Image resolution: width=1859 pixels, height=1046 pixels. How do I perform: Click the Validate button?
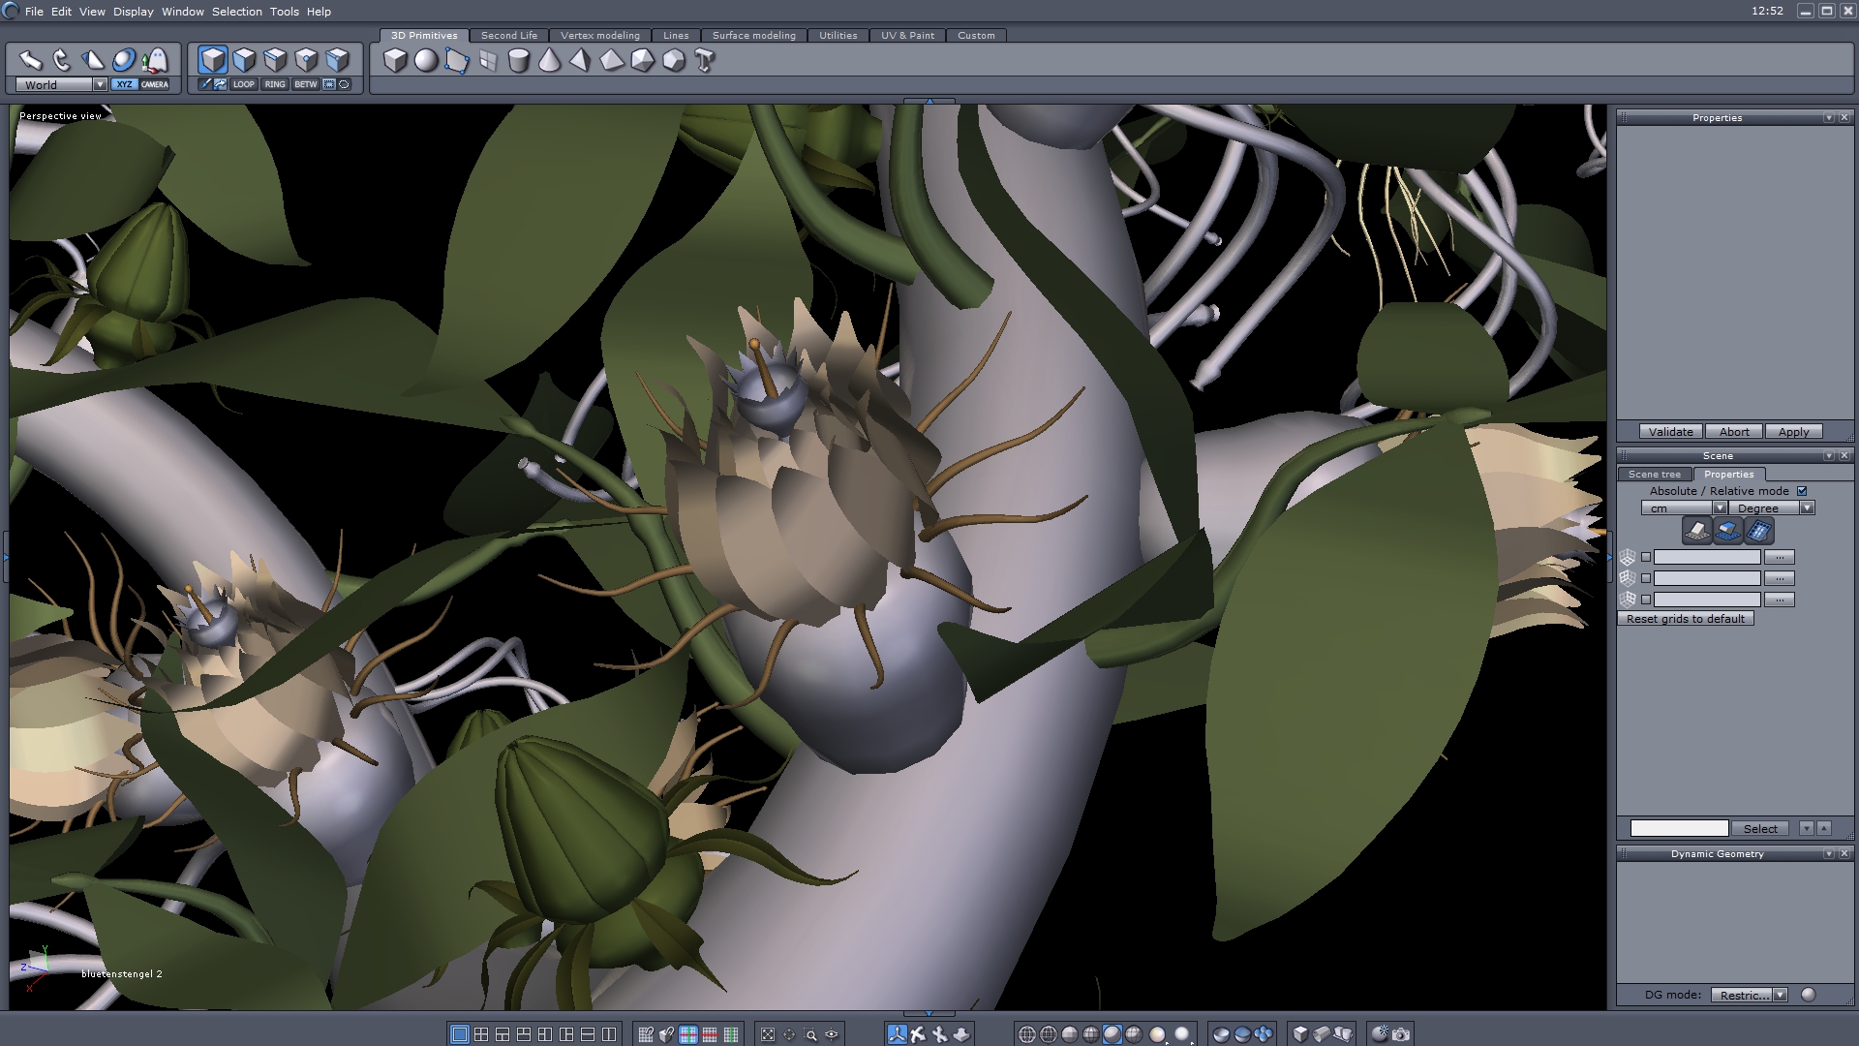[x=1671, y=432]
